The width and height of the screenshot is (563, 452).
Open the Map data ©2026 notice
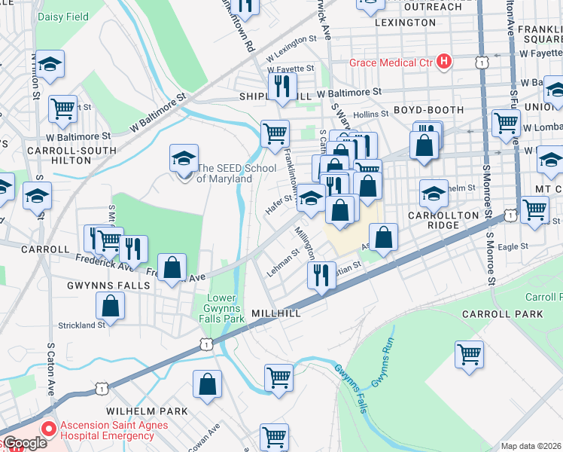(x=531, y=446)
